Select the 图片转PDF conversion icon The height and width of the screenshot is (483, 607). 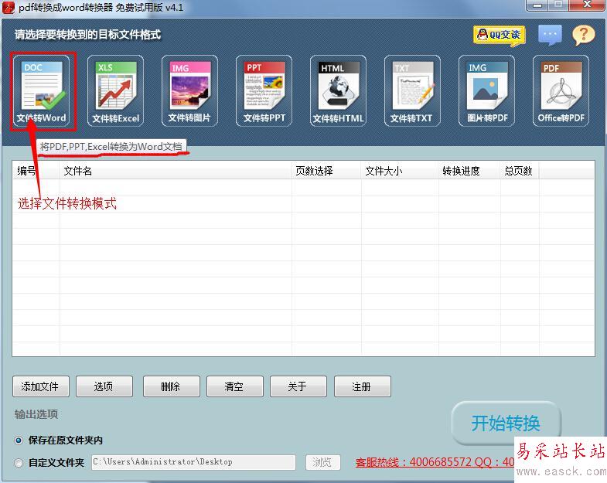click(486, 91)
